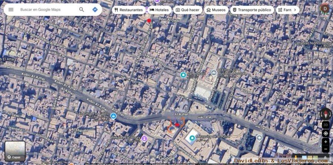Open the layers marker east of al-Azhar
Image resolution: width=333 pixels, height=165 pixels.
click(x=259, y=138)
